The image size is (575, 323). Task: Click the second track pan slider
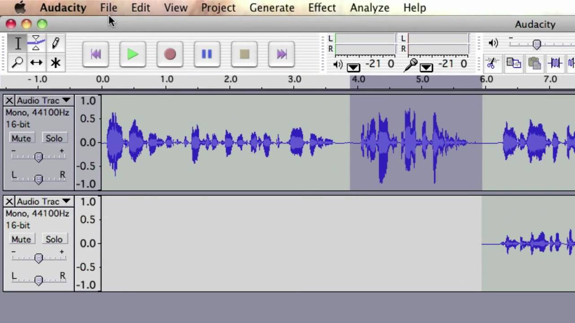coord(39,280)
